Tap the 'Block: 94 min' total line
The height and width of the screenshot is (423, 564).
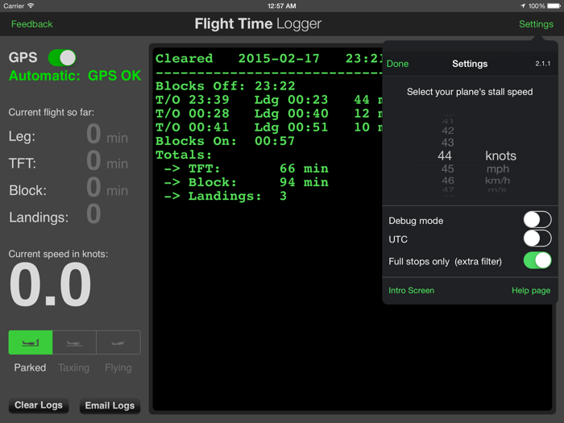coord(246,182)
